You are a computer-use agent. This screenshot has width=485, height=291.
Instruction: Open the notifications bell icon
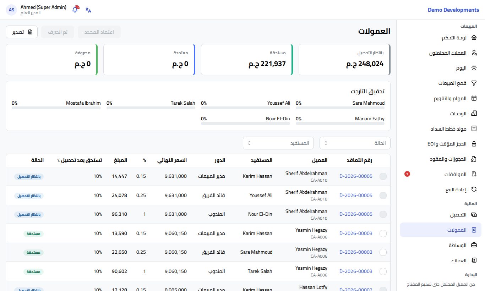(x=75, y=10)
